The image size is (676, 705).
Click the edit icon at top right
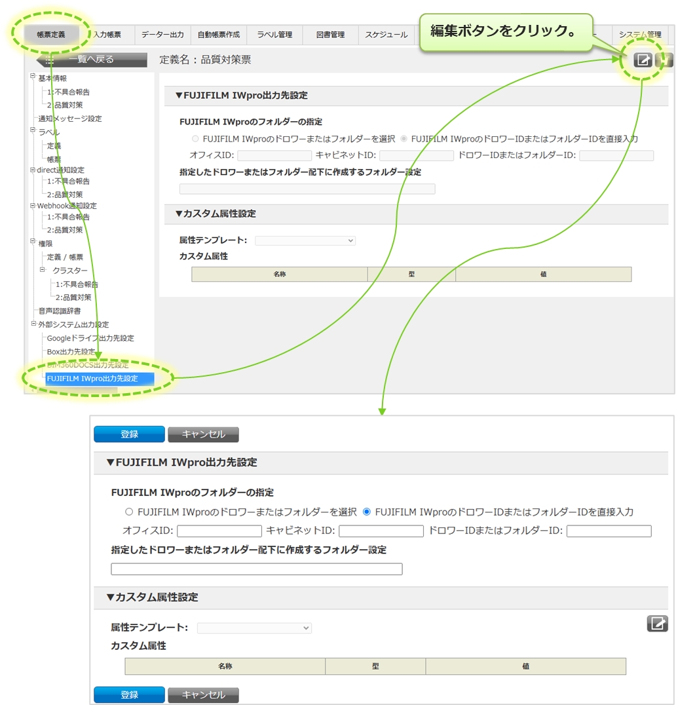643,60
